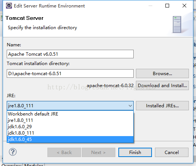The width and height of the screenshot is (196, 166).
Task: Click the Overview tab in background editor
Action: [x=12, y=165]
